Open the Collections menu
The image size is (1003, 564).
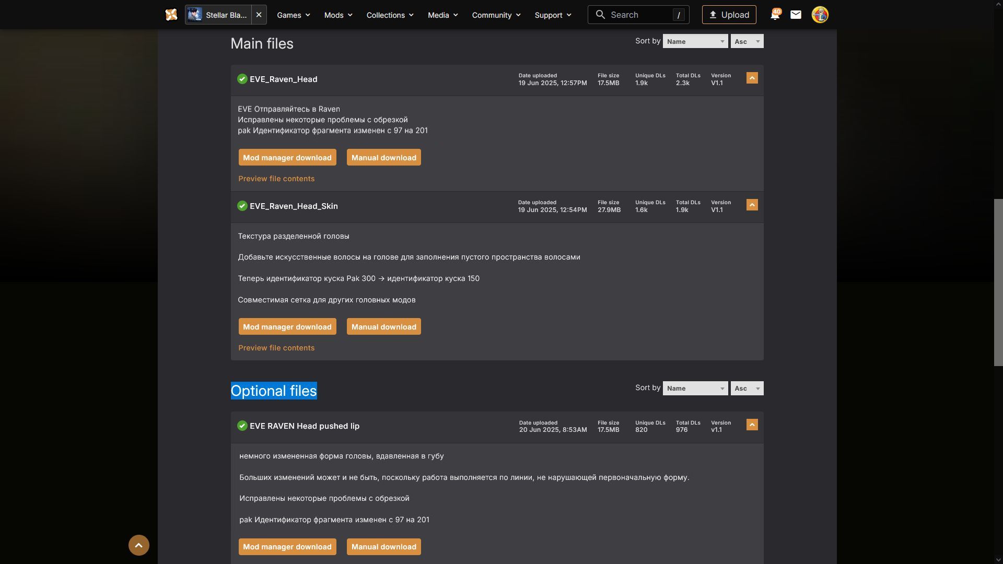point(390,15)
